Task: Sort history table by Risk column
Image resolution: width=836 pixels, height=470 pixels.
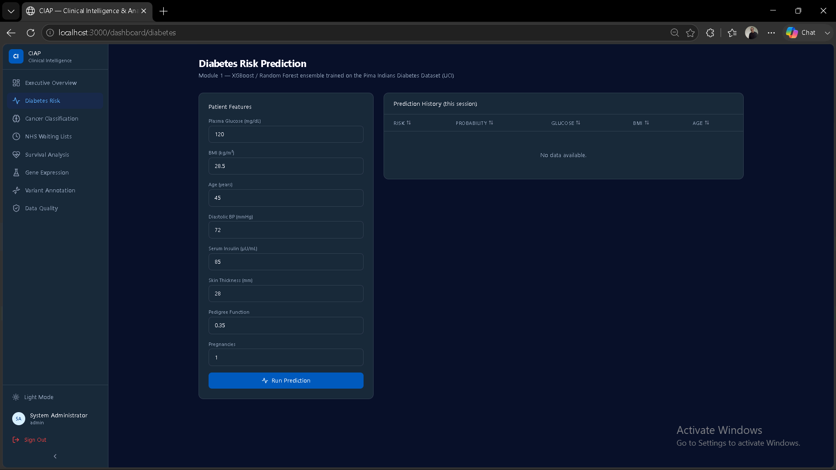Action: click(402, 123)
